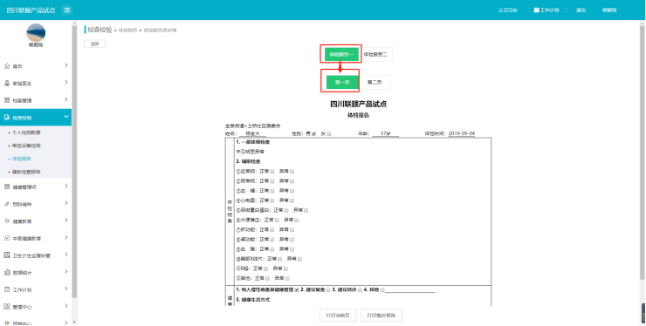Expand 健康管理师 with its chevron arrow
The height and width of the screenshot is (326, 646).
66,187
